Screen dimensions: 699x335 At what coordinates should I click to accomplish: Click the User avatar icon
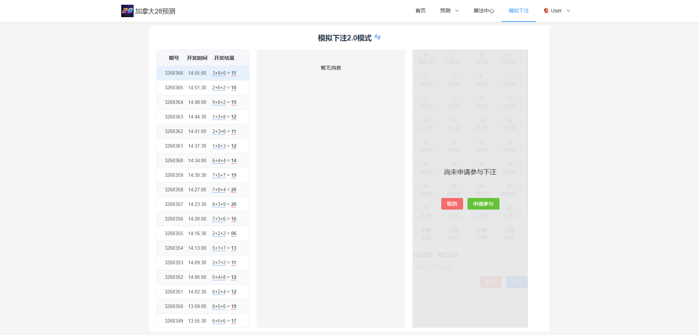coord(546,11)
